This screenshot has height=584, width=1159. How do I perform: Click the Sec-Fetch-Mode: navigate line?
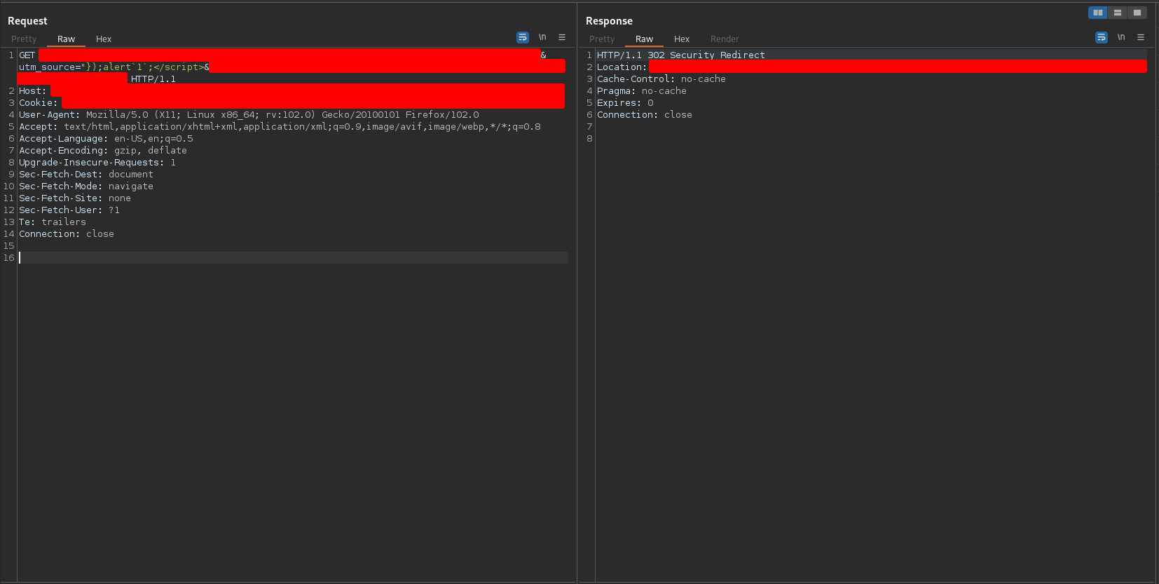(x=86, y=186)
